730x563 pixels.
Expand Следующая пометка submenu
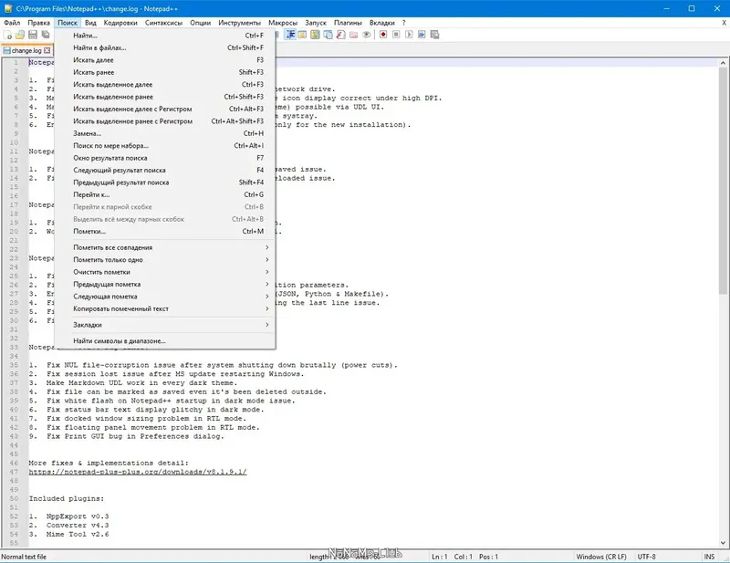(x=165, y=297)
